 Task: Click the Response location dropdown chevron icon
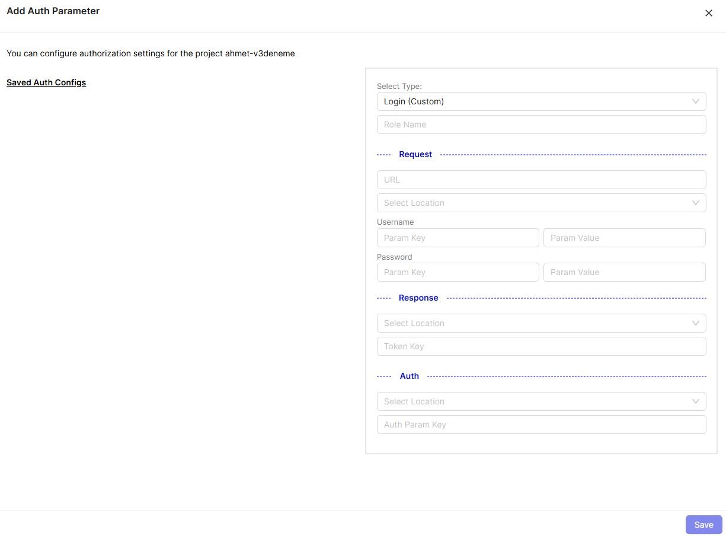point(696,323)
